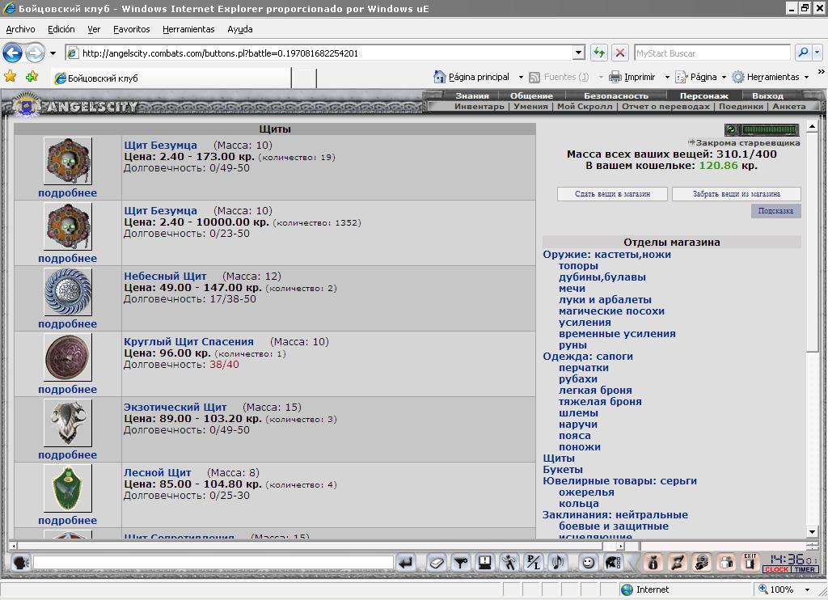Screen dimensions: 828x600
Task: Click the Выход game menu item
Action: point(768,95)
